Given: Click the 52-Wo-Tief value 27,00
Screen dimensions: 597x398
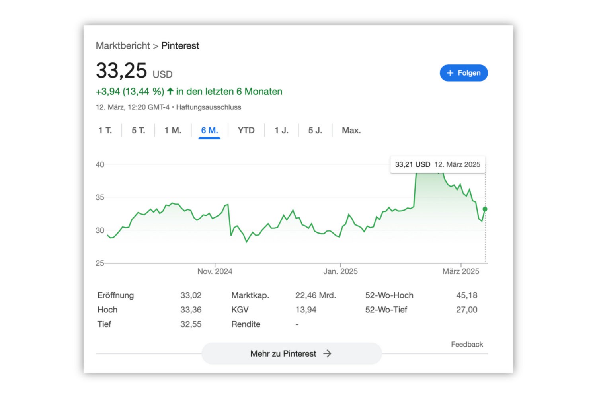Looking at the screenshot, I should click(467, 310).
